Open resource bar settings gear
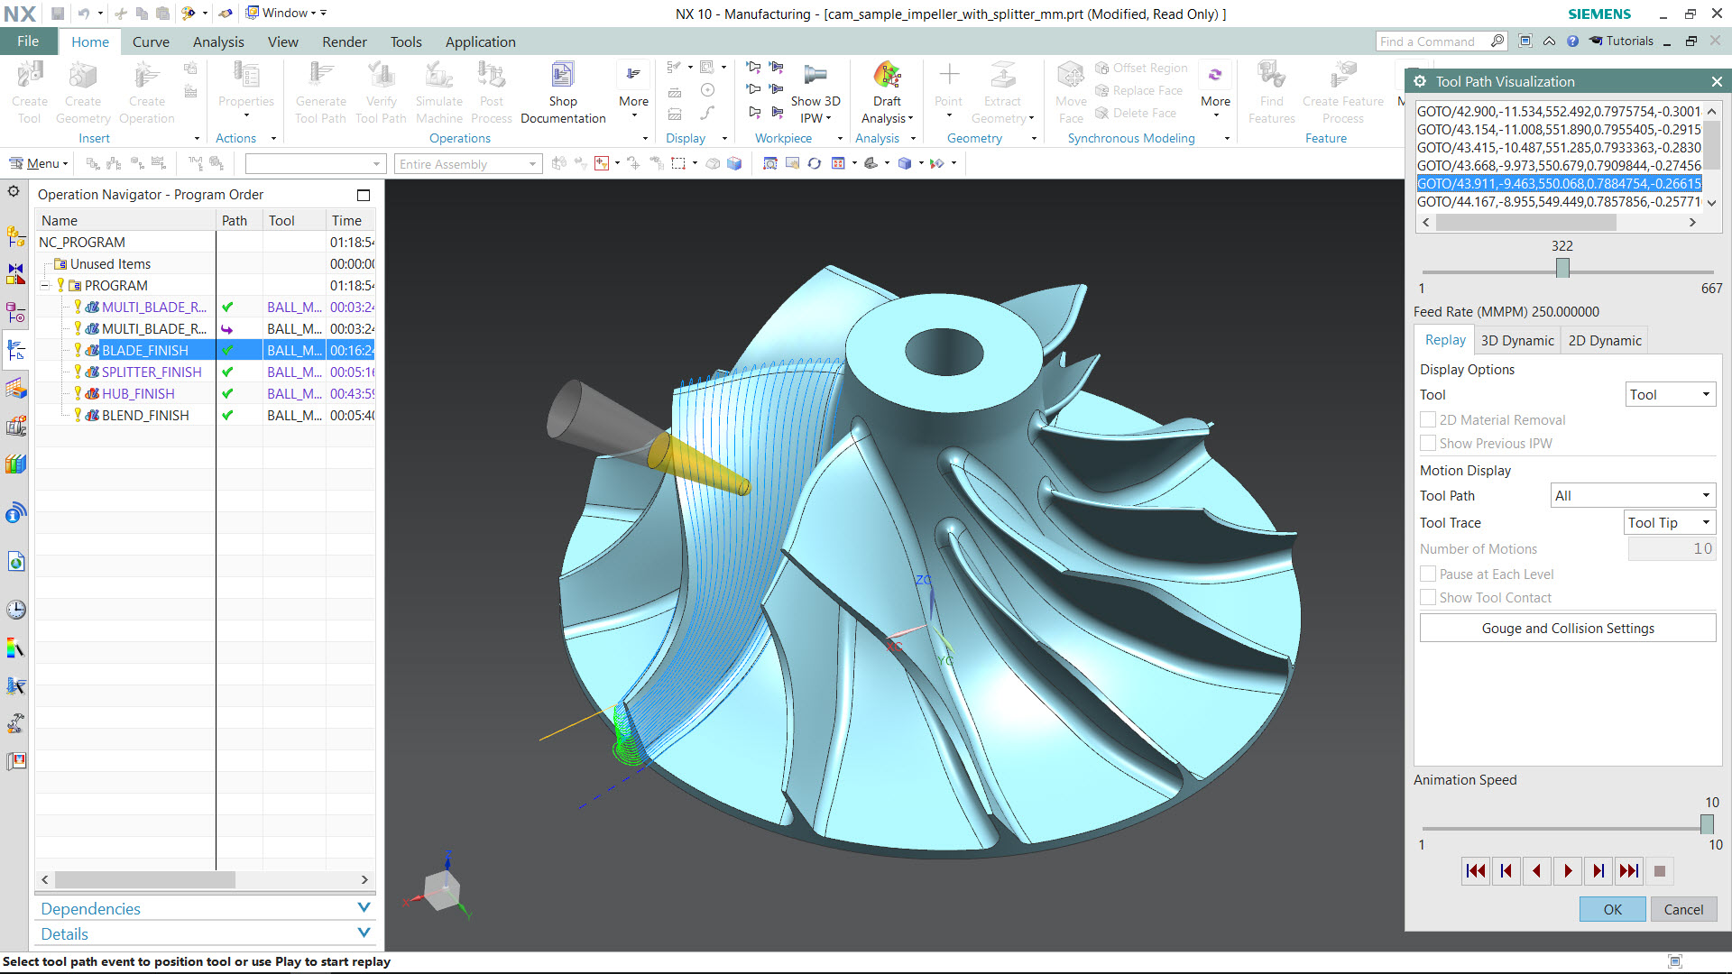 tap(14, 192)
